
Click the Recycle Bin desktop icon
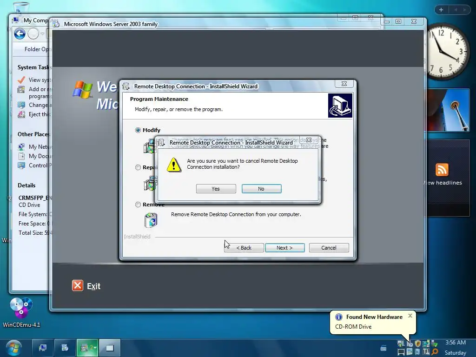pyautogui.click(x=20, y=7)
